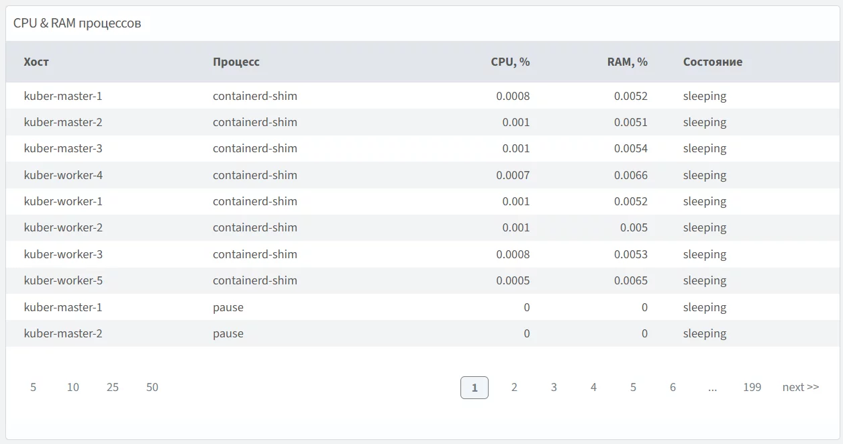Screen dimensions: 843x444
Task: Open page 4 of results
Action: pos(593,387)
